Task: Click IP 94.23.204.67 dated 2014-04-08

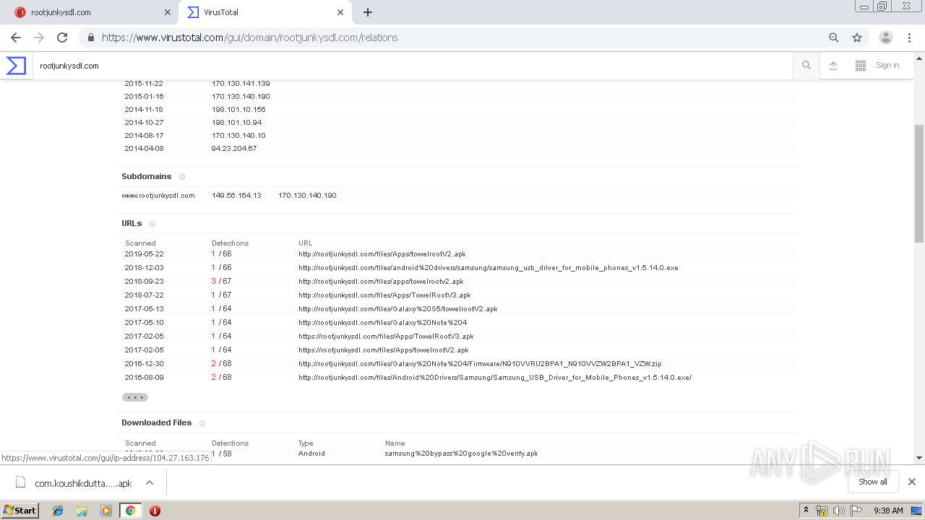Action: [x=234, y=149]
